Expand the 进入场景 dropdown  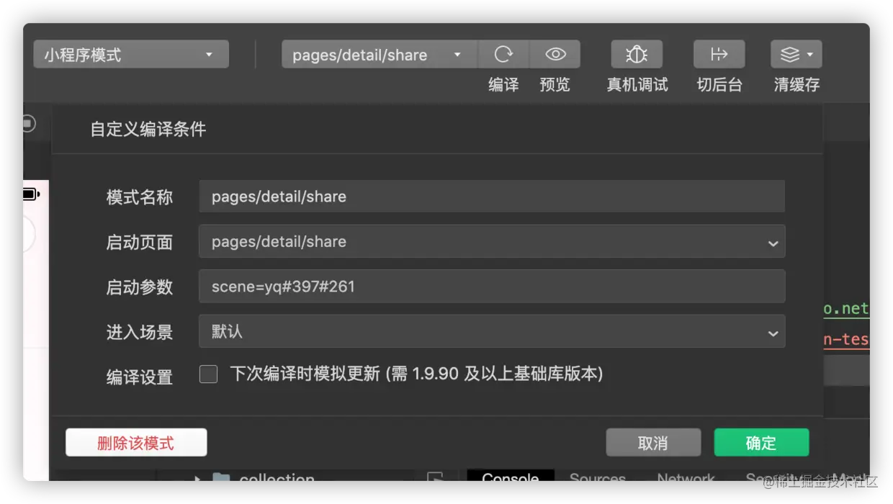pos(492,331)
